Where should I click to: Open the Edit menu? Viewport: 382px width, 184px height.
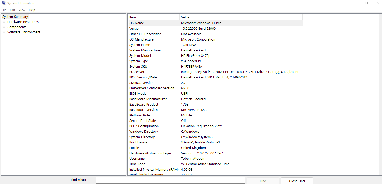12,10
